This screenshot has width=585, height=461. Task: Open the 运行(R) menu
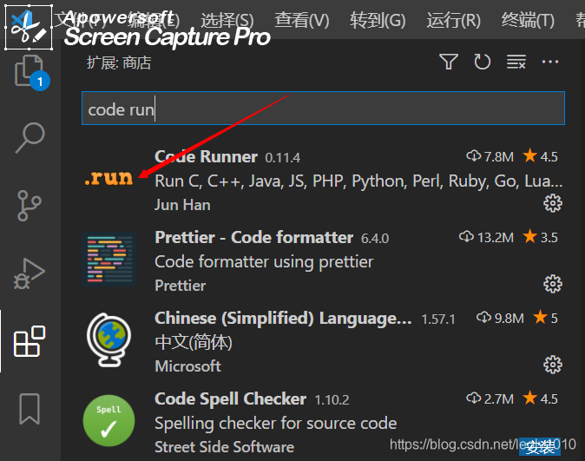(453, 20)
